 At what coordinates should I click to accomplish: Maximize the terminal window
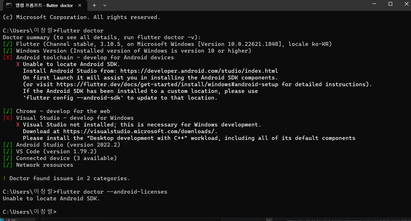coord(390,4)
